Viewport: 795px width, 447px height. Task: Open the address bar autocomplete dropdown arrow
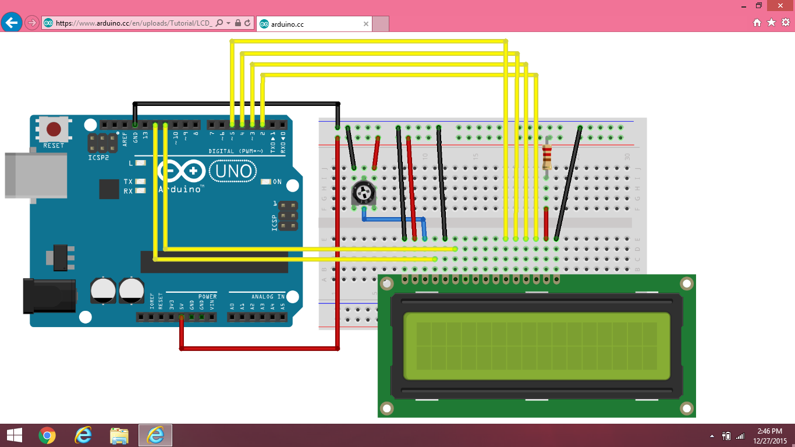pyautogui.click(x=228, y=23)
